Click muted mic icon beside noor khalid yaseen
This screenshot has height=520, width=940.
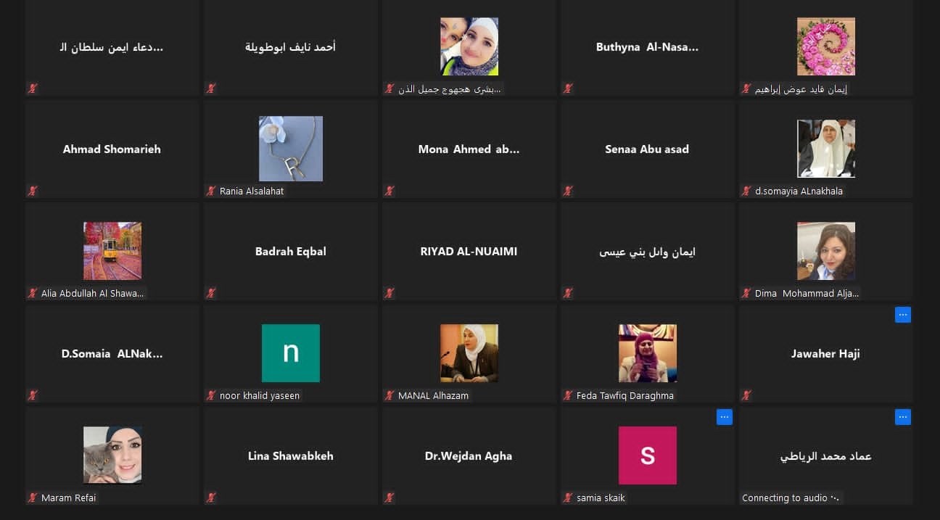coord(211,395)
